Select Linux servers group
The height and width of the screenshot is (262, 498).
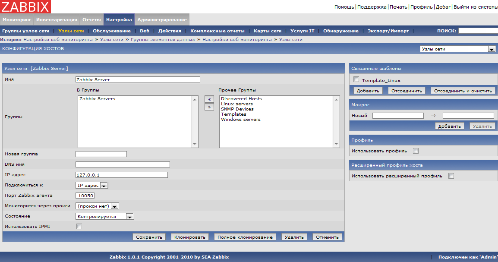point(237,104)
